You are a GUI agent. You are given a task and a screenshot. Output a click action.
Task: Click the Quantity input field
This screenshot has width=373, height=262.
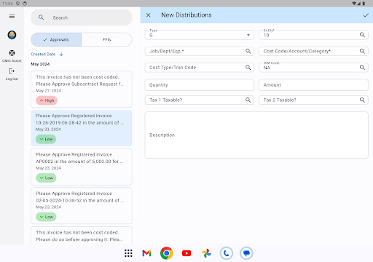(x=200, y=85)
